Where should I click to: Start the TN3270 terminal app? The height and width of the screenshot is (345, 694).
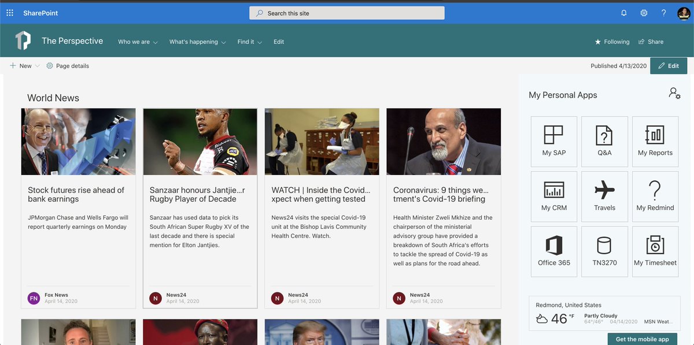[604, 251]
